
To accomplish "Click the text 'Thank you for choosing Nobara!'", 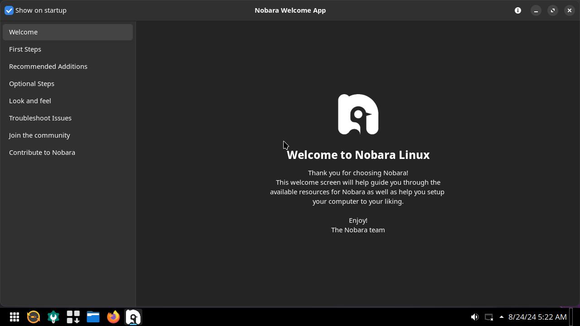I will (358, 173).
